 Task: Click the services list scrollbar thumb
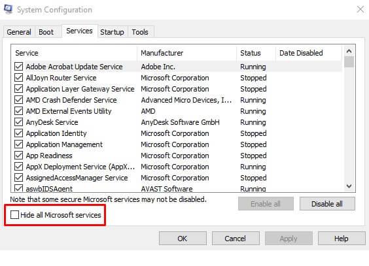349,62
